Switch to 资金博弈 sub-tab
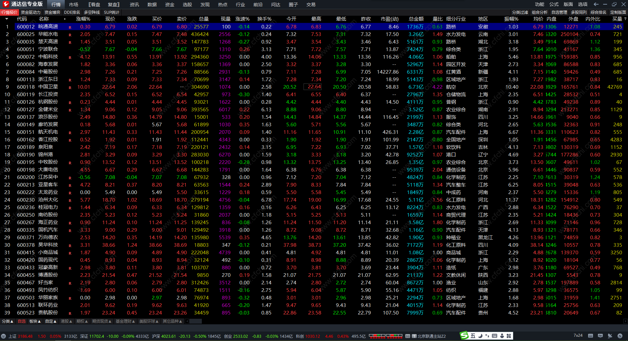The image size is (628, 341). tap(52, 12)
